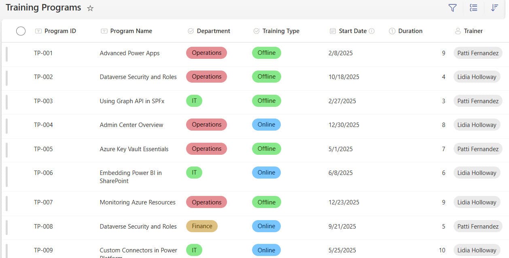Open the Program Name column header

coord(126,31)
